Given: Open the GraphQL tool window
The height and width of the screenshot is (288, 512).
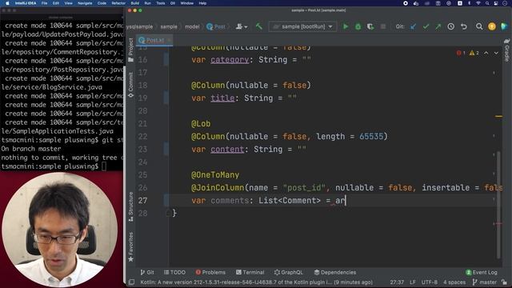Looking at the screenshot, I should coord(288,272).
